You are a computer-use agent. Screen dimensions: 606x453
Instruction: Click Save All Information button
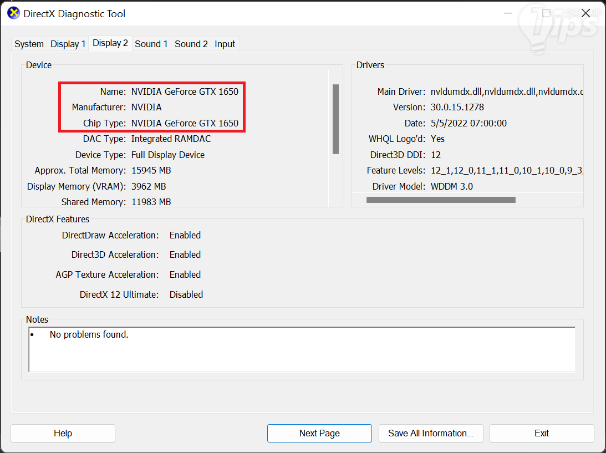pos(431,433)
